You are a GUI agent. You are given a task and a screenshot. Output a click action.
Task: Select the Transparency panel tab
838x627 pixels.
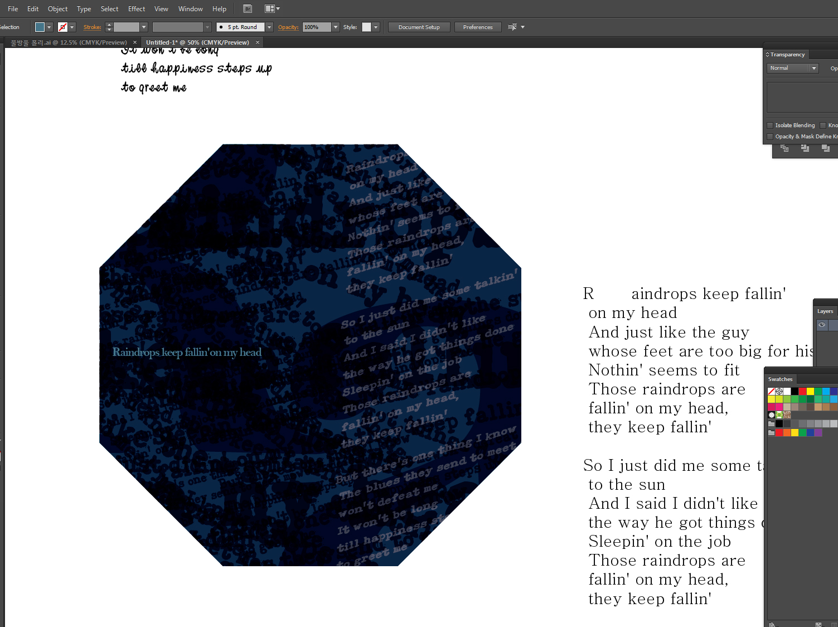787,55
